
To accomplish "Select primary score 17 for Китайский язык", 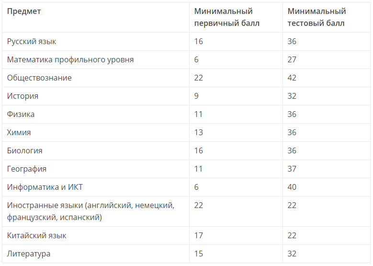I will [x=199, y=235].
